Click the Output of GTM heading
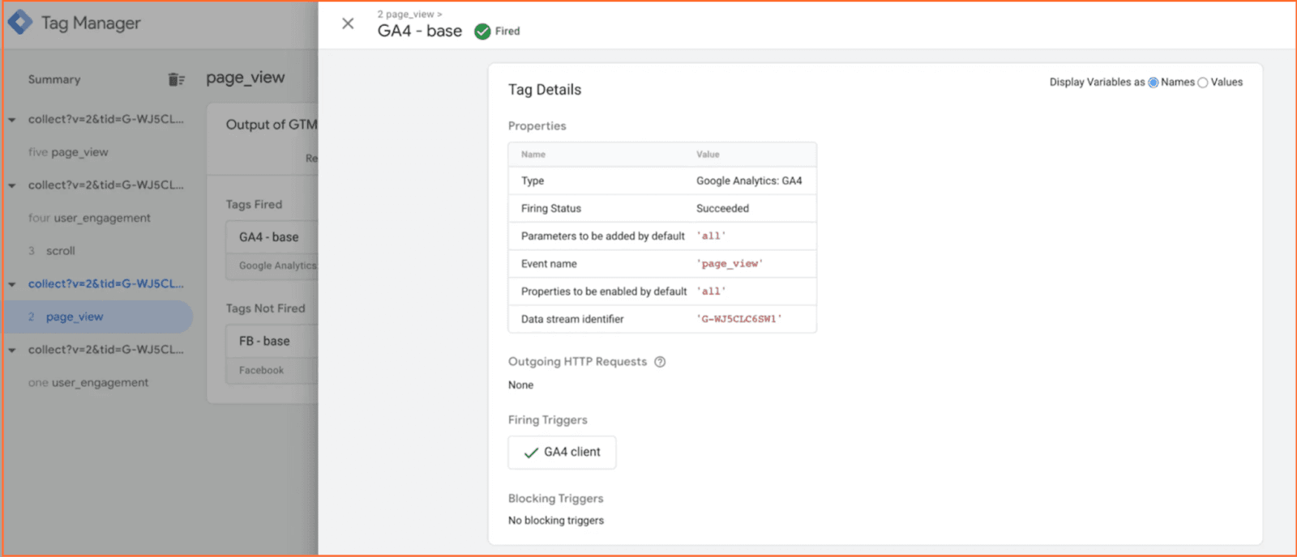This screenshot has width=1297, height=557. pyautogui.click(x=272, y=125)
